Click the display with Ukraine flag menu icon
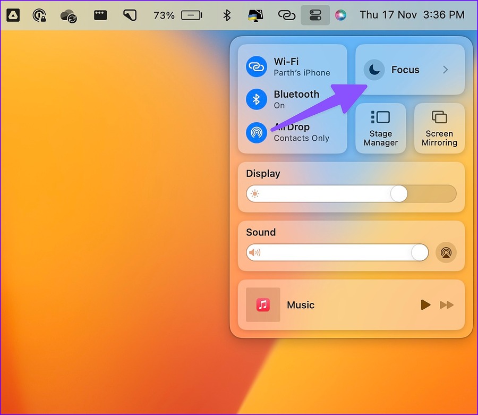478x415 pixels. (x=255, y=15)
